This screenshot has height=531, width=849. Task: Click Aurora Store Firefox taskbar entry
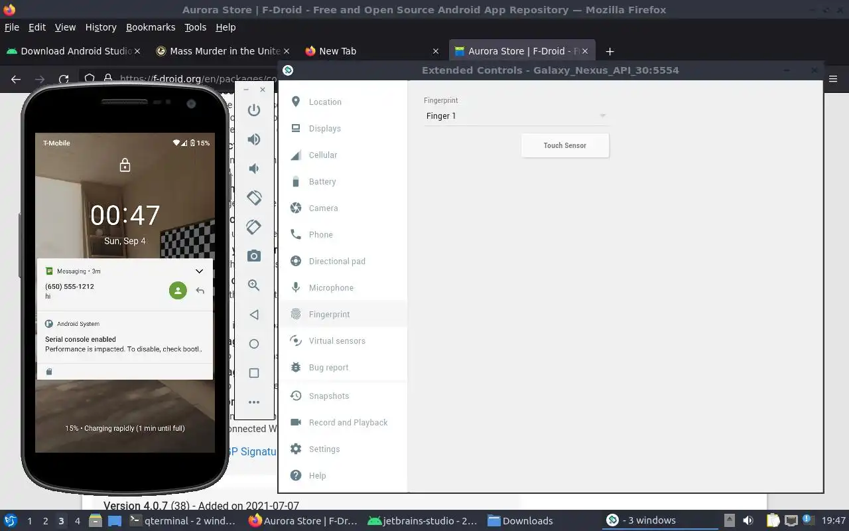click(303, 521)
